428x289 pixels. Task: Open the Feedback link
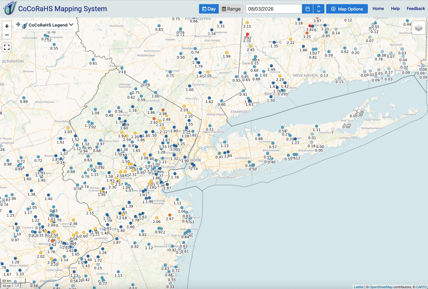click(x=416, y=9)
